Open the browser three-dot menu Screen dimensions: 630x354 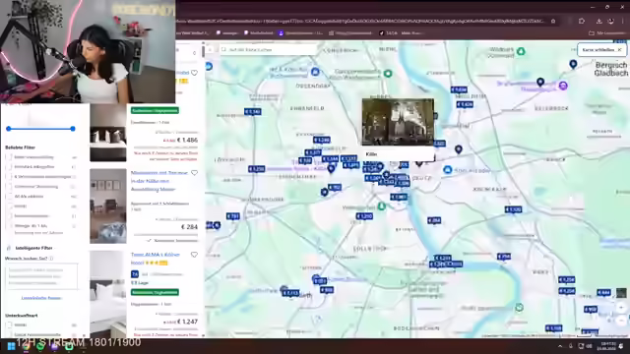tap(623, 22)
